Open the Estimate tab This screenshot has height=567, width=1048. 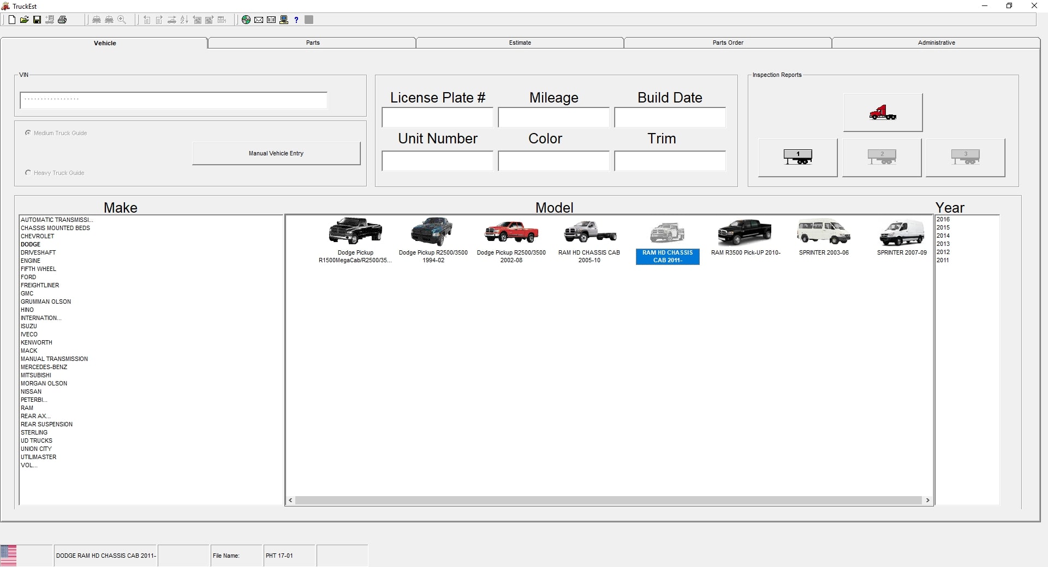[x=520, y=43]
